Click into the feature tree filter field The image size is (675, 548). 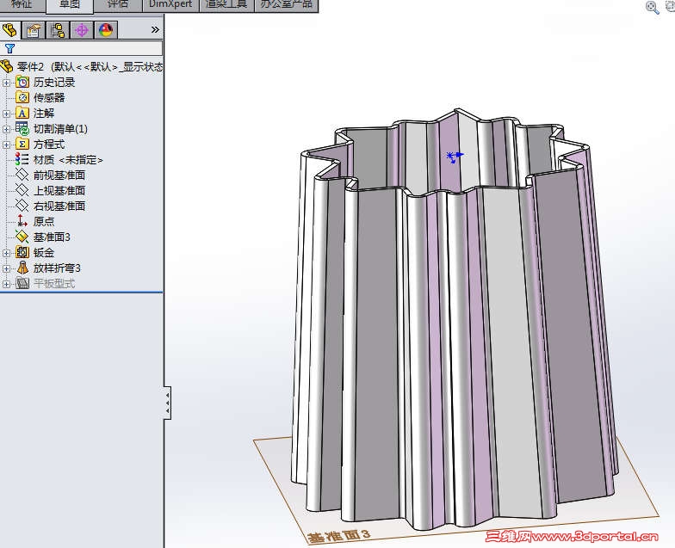pyautogui.click(x=82, y=48)
